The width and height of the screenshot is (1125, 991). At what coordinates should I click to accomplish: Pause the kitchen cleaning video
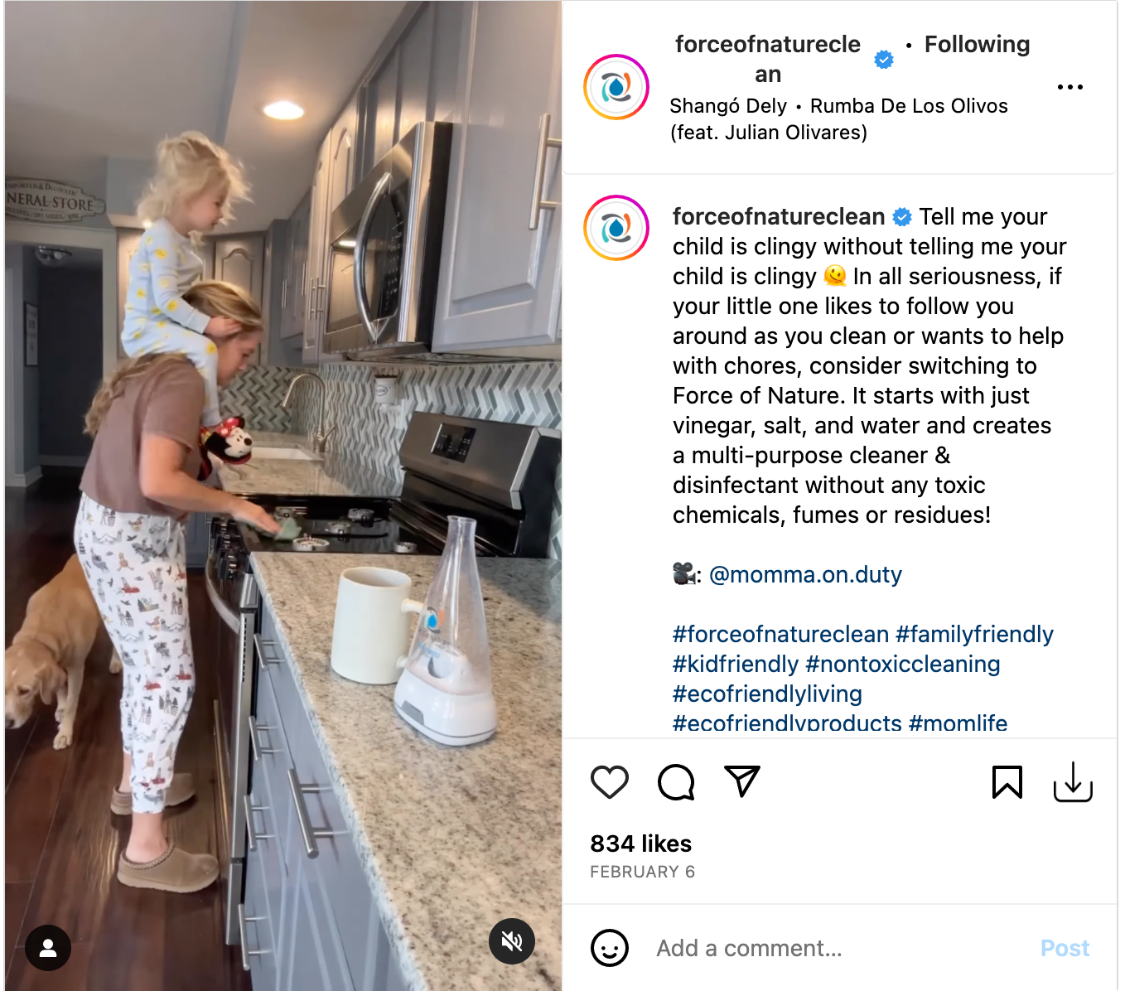[x=283, y=495]
